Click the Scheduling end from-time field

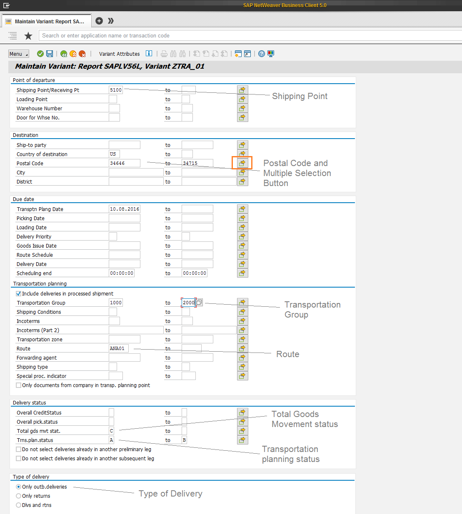click(122, 273)
